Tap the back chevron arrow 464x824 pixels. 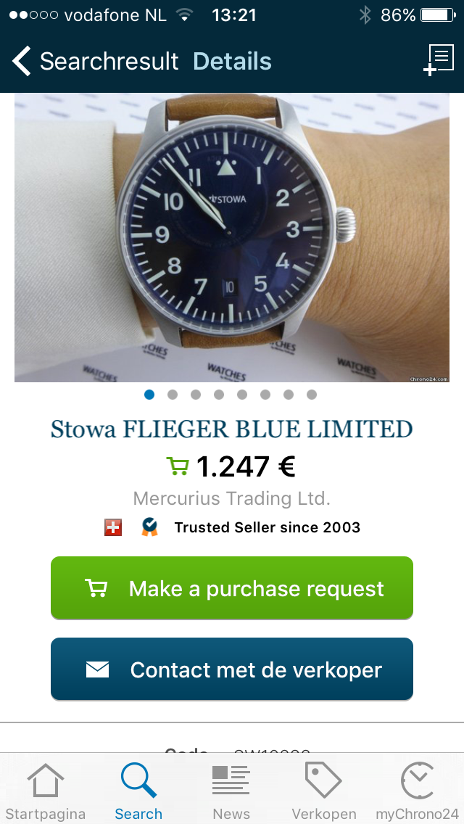(x=22, y=62)
